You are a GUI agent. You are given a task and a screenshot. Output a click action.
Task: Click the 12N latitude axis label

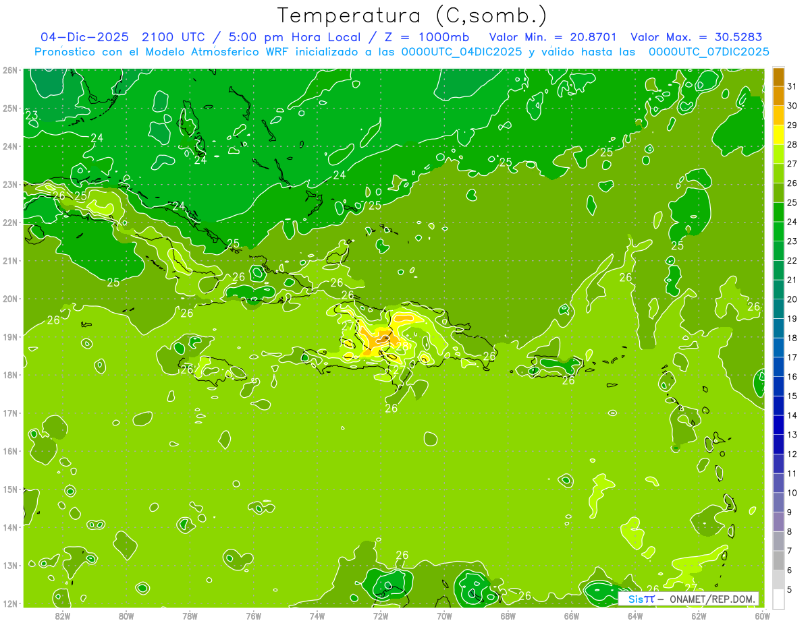point(9,603)
